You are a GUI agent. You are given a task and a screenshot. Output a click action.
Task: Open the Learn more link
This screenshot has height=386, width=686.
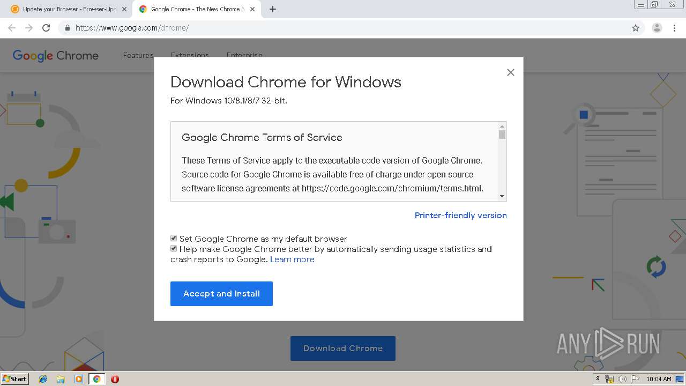[x=292, y=259]
